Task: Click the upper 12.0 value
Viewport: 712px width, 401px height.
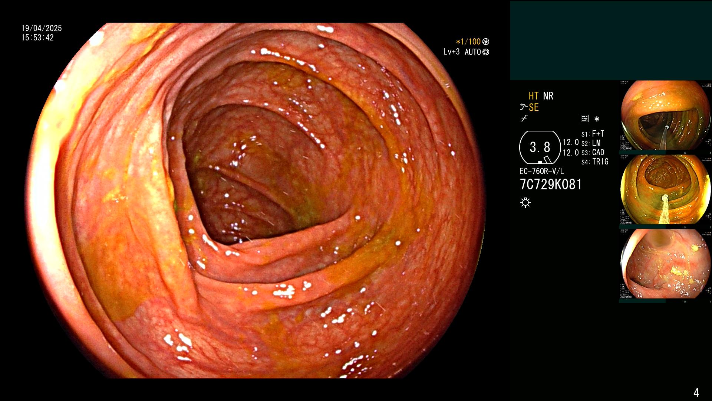Action: click(x=571, y=142)
